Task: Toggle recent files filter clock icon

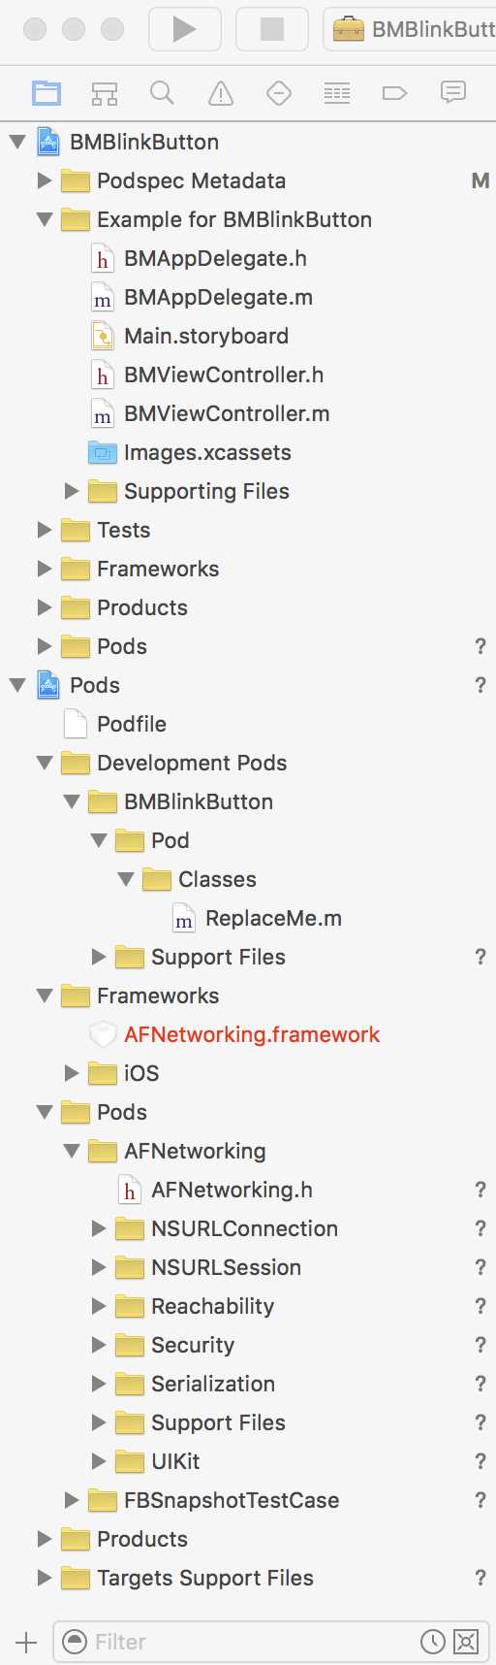Action: [x=432, y=1641]
